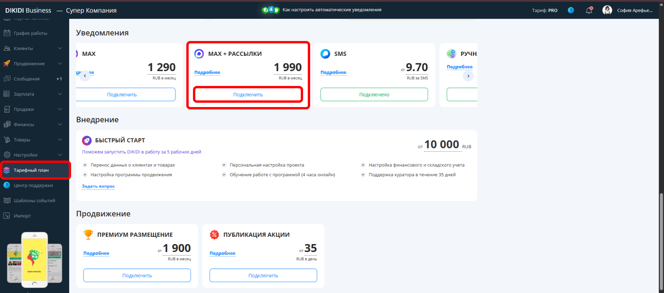Click the Публикация акции percent icon

point(214,234)
